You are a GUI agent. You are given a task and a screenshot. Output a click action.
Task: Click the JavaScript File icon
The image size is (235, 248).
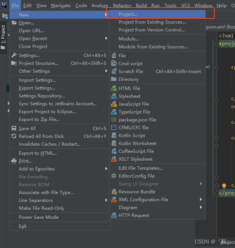(x=114, y=104)
